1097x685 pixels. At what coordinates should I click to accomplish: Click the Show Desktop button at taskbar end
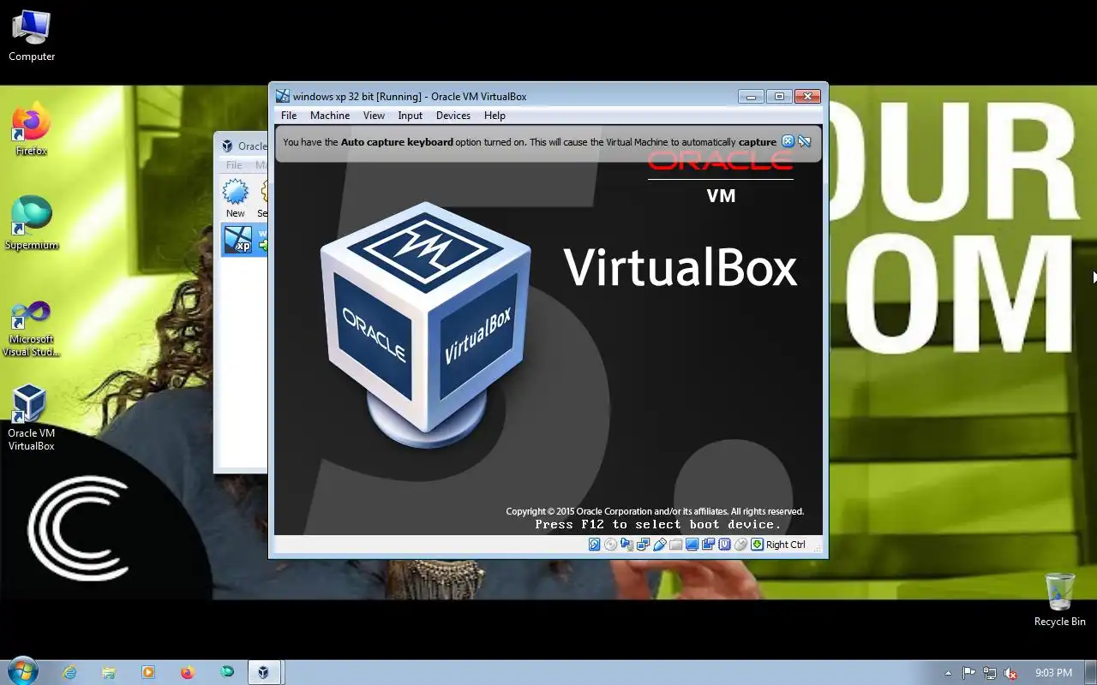(1091, 673)
